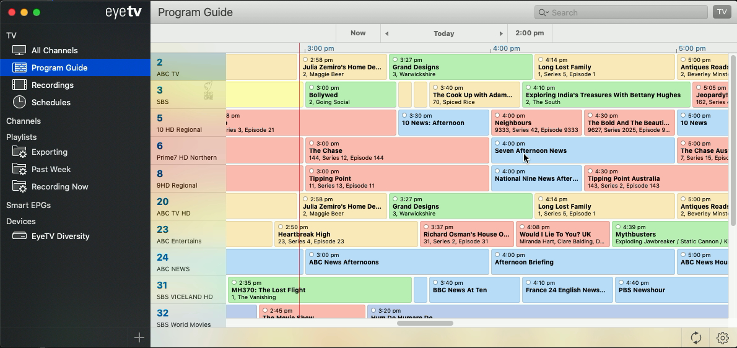Open the Recordings film strip icon
Image resolution: width=737 pixels, height=348 pixels.
point(19,85)
